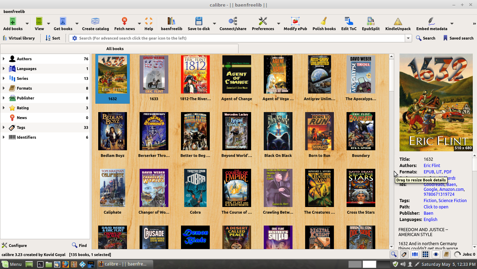
Task: Toggle the cover grid view
Action: click(x=425, y=255)
